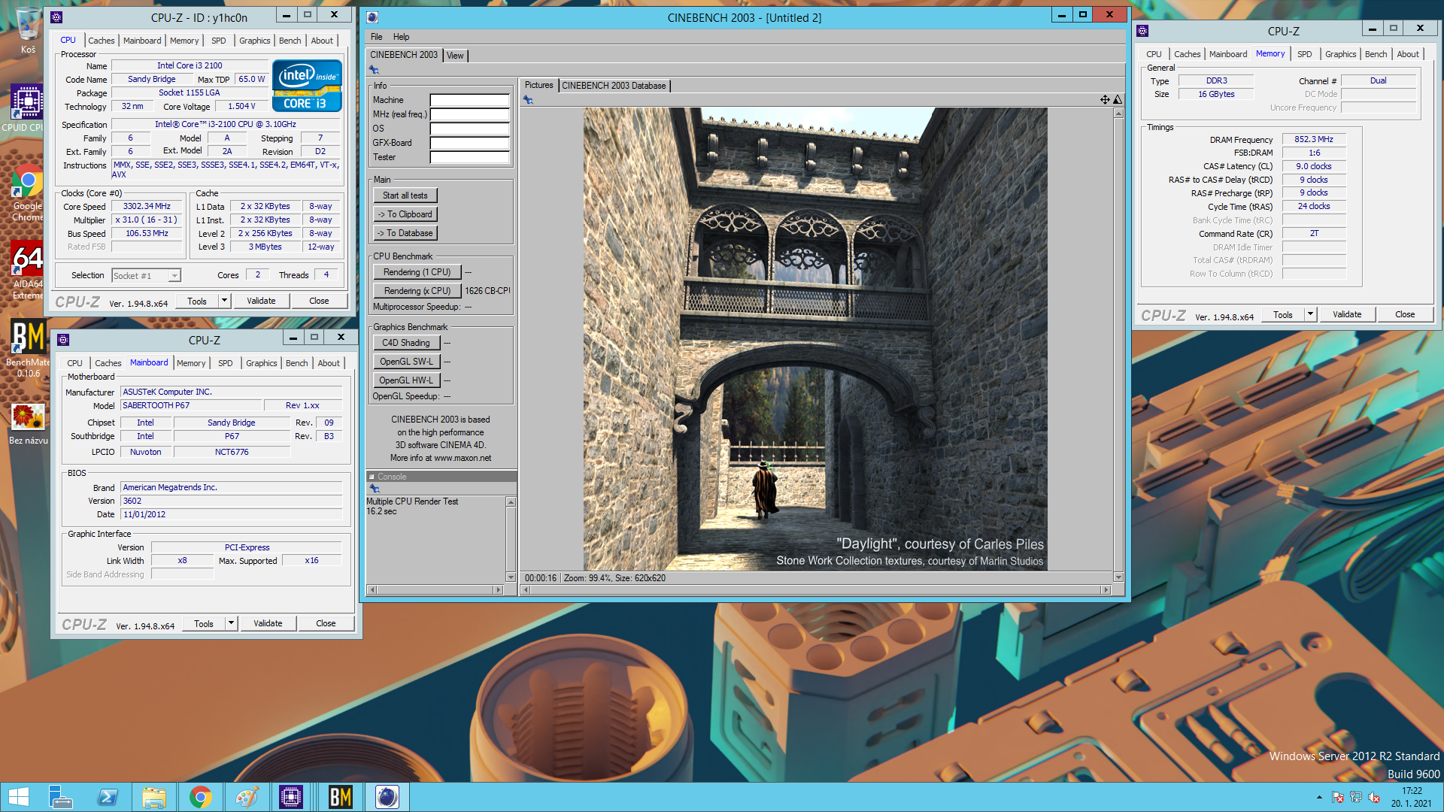Open the Recycle Bin (Koš) desktop icon
1444x812 pixels.
pos(28,30)
